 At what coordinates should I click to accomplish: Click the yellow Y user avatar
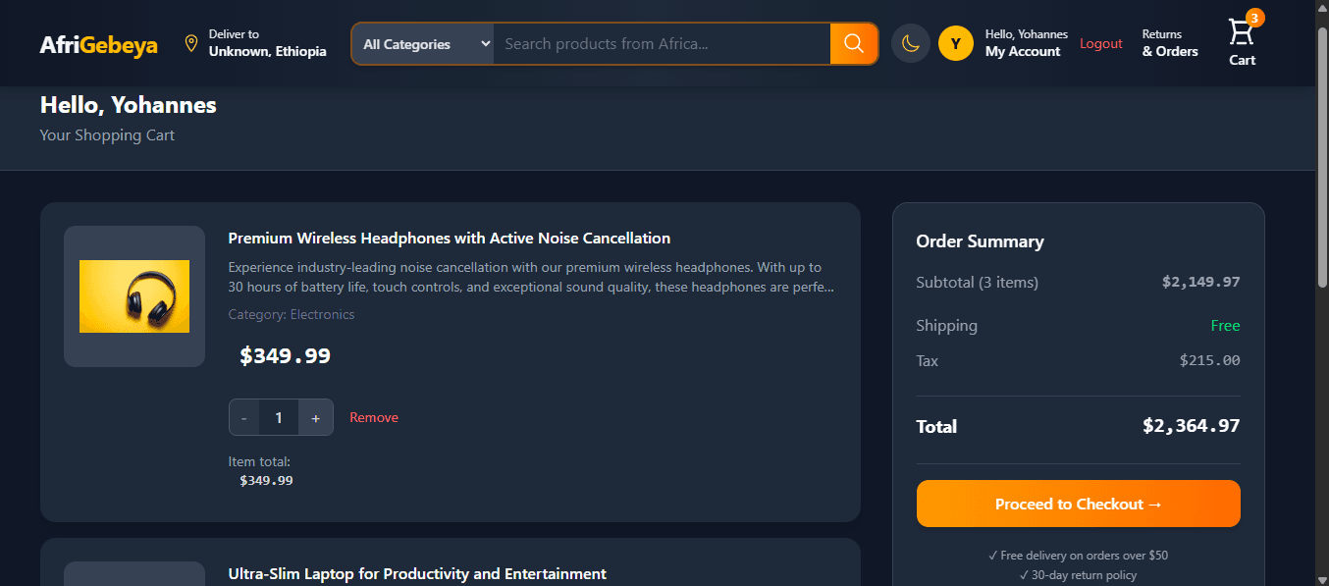956,43
